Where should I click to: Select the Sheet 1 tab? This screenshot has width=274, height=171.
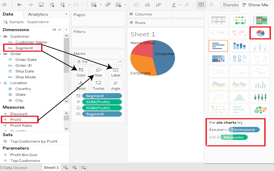click(x=51, y=168)
